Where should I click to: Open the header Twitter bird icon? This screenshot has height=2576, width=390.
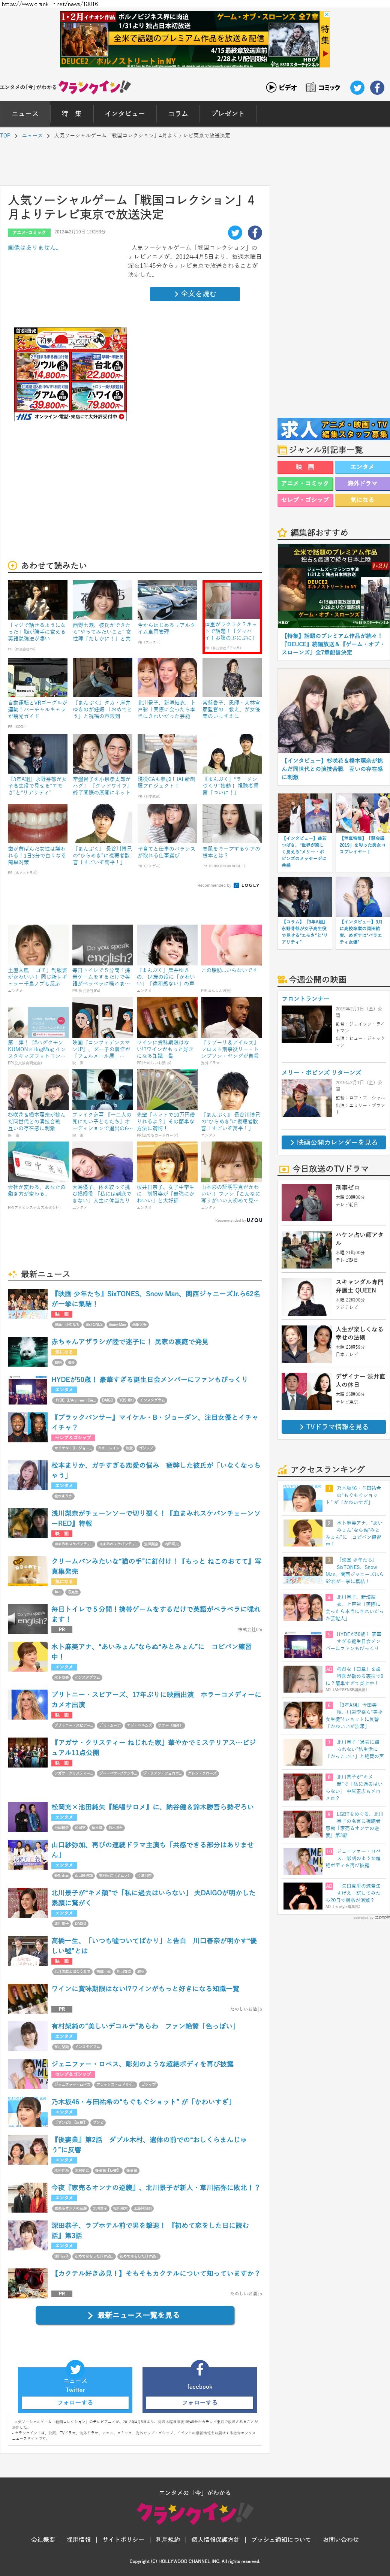(357, 88)
